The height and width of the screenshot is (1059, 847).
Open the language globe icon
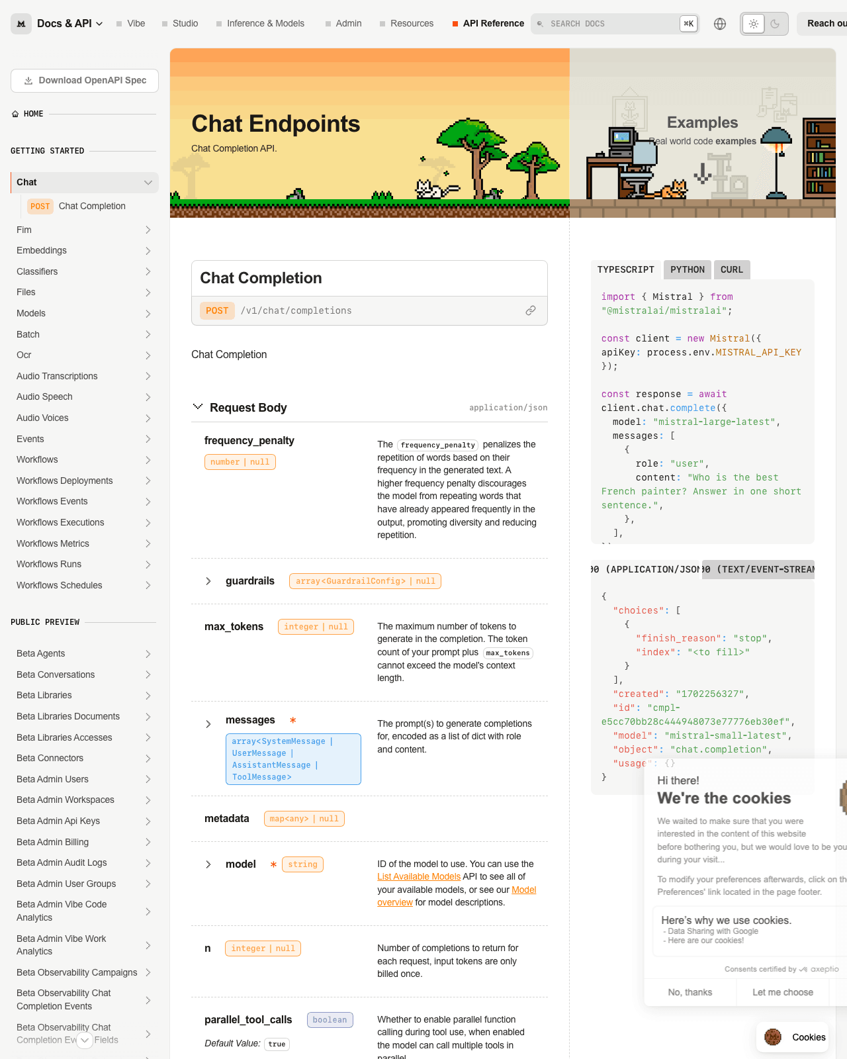(x=720, y=24)
